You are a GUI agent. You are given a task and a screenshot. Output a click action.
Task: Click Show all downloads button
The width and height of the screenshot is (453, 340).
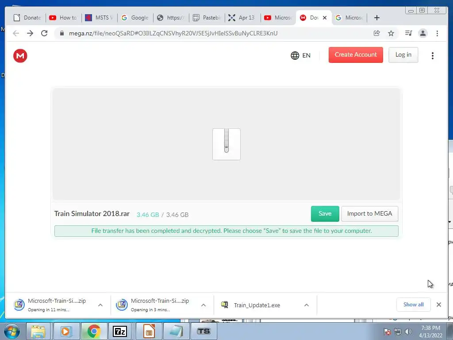pos(414,305)
